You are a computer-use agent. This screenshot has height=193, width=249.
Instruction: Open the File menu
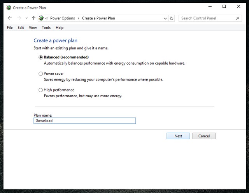(x=10, y=28)
